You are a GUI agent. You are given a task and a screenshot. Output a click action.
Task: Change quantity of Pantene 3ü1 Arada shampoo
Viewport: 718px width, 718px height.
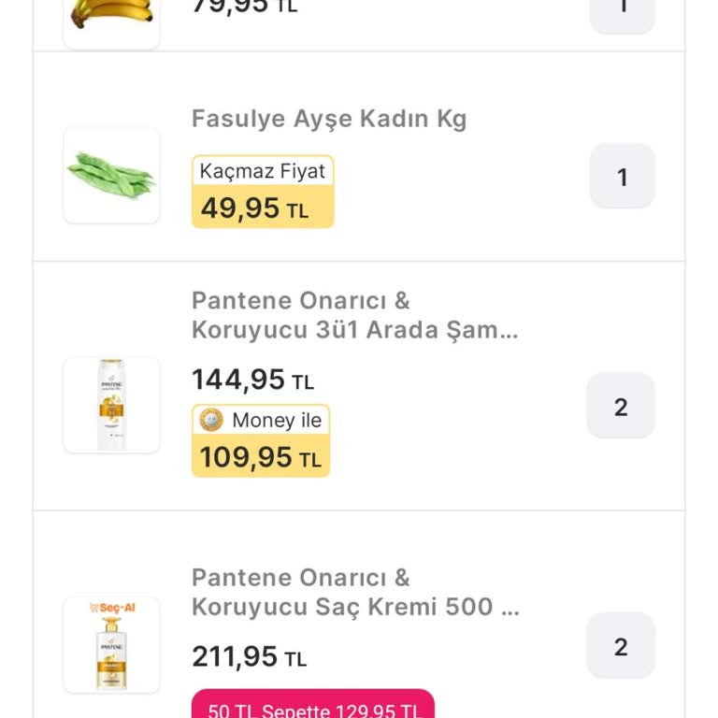[x=621, y=407]
